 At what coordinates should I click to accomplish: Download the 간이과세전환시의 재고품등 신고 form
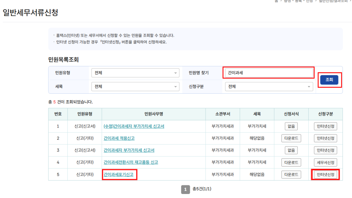pyautogui.click(x=291, y=162)
